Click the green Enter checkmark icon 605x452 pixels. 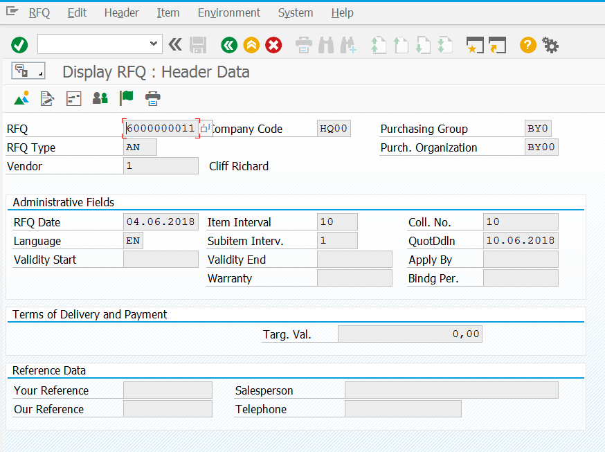[19, 45]
